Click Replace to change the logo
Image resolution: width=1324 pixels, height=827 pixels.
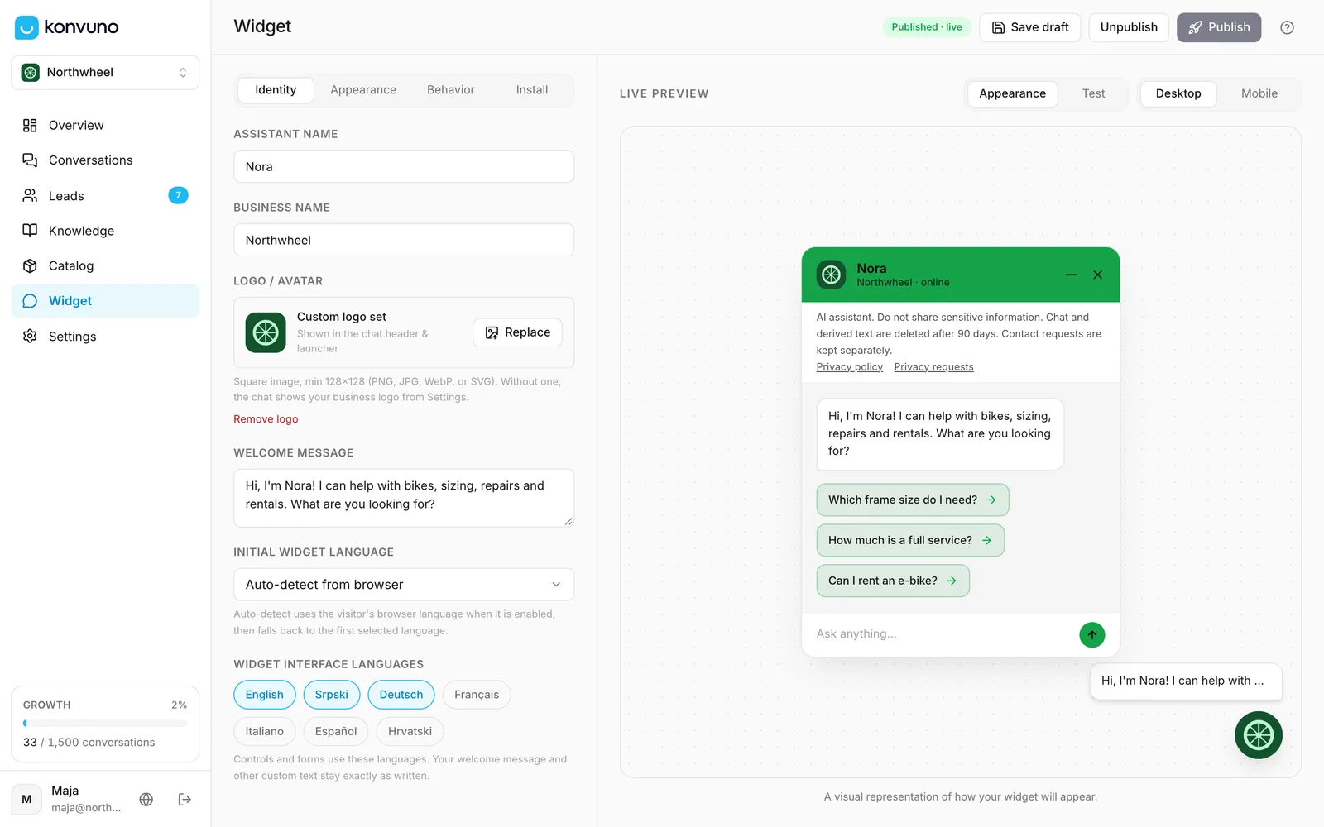pos(518,332)
